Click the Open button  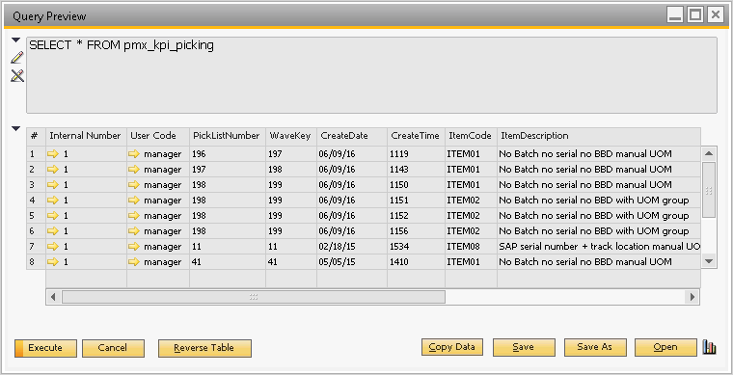point(665,347)
